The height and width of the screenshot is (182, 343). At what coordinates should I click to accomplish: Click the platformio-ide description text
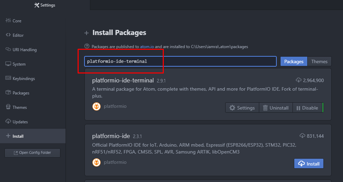click(x=194, y=148)
